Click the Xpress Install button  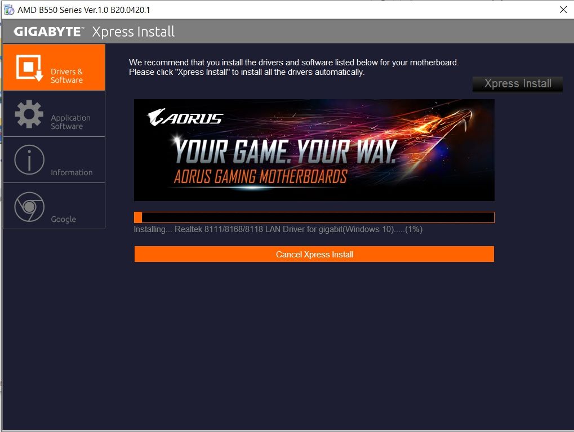[x=518, y=84]
